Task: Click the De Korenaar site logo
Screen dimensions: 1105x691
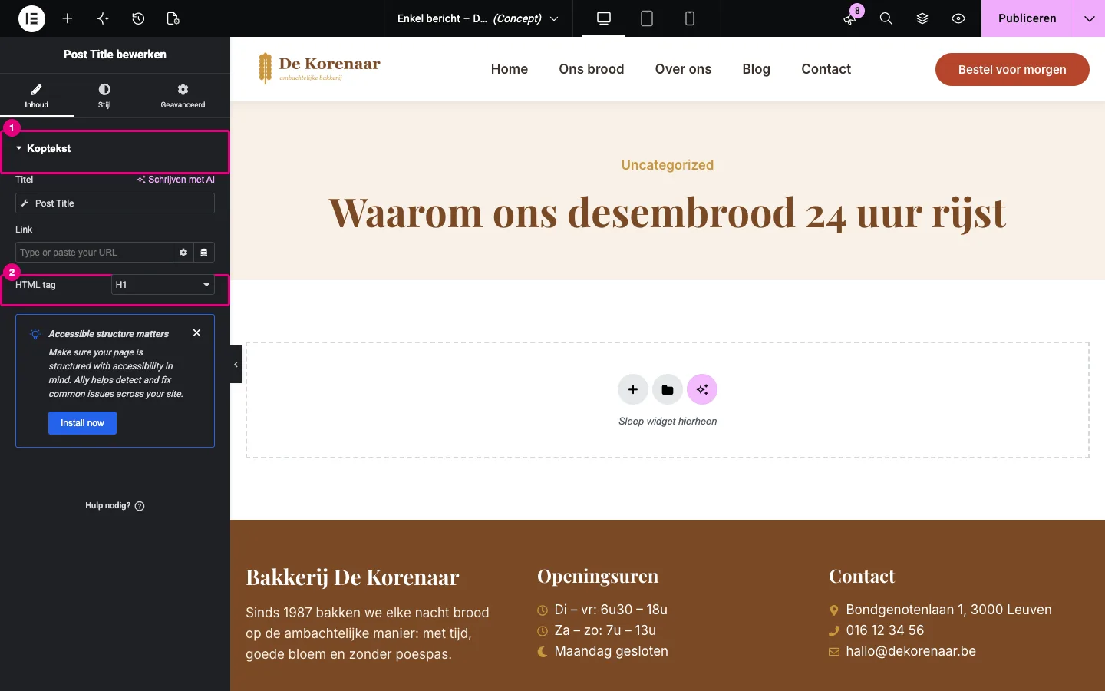Action: coord(319,68)
